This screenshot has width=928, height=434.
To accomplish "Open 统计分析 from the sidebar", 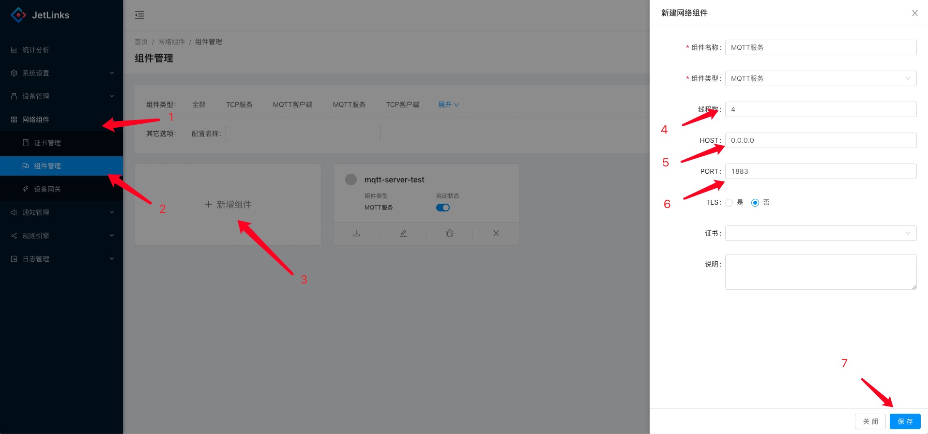I will pyautogui.click(x=36, y=50).
